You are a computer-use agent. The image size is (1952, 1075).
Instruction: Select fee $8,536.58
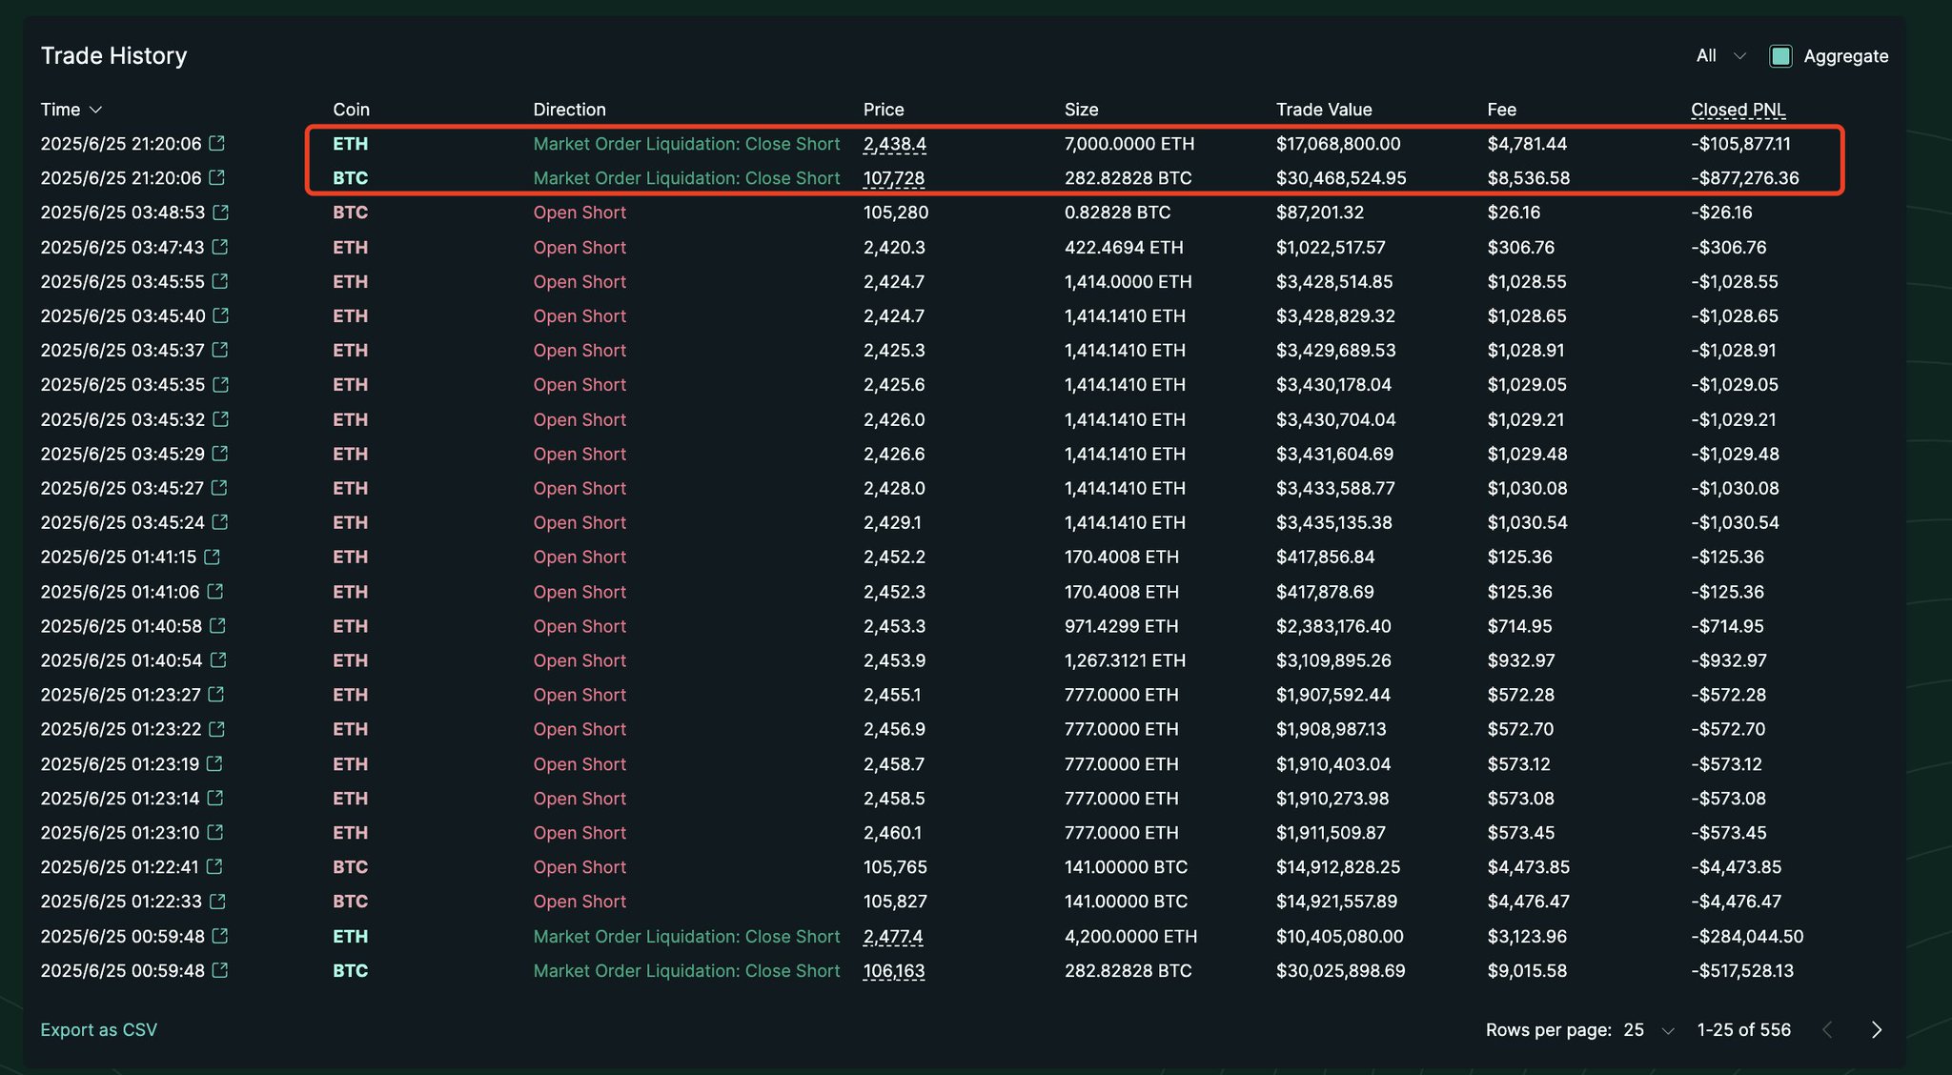(x=1529, y=178)
